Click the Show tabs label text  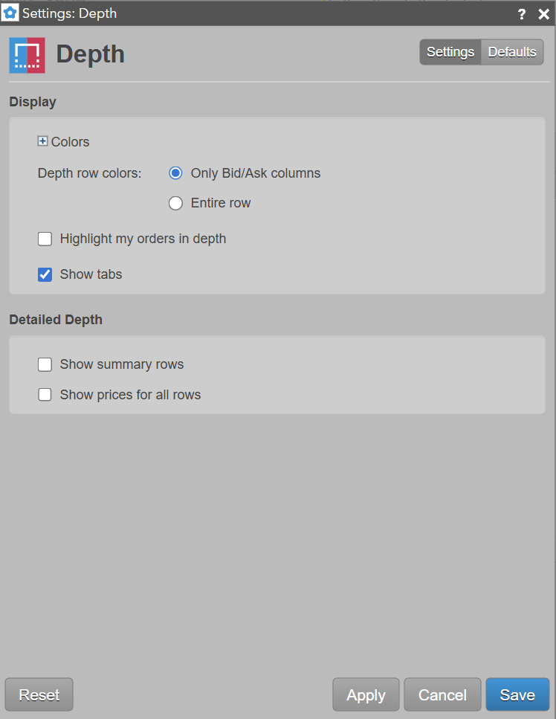[91, 274]
